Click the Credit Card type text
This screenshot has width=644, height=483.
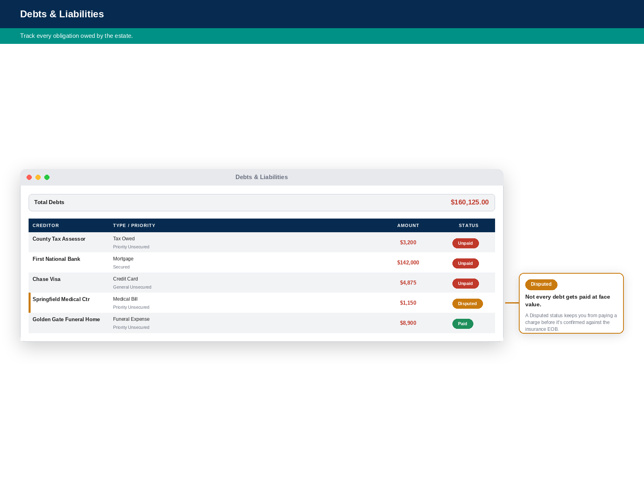pyautogui.click(x=125, y=279)
